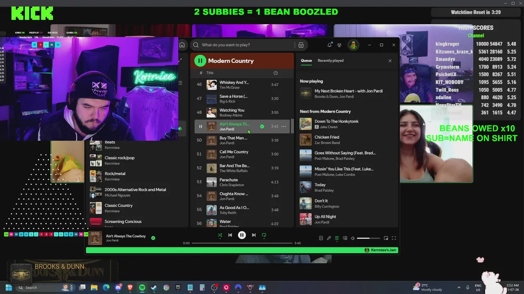
Task: Mute the Spotify volume speaker icon
Action: 353,238
